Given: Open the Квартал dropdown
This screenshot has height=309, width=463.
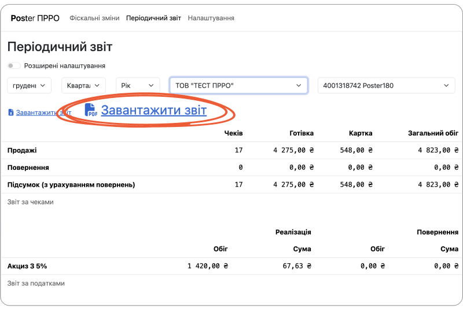Looking at the screenshot, I should [83, 85].
